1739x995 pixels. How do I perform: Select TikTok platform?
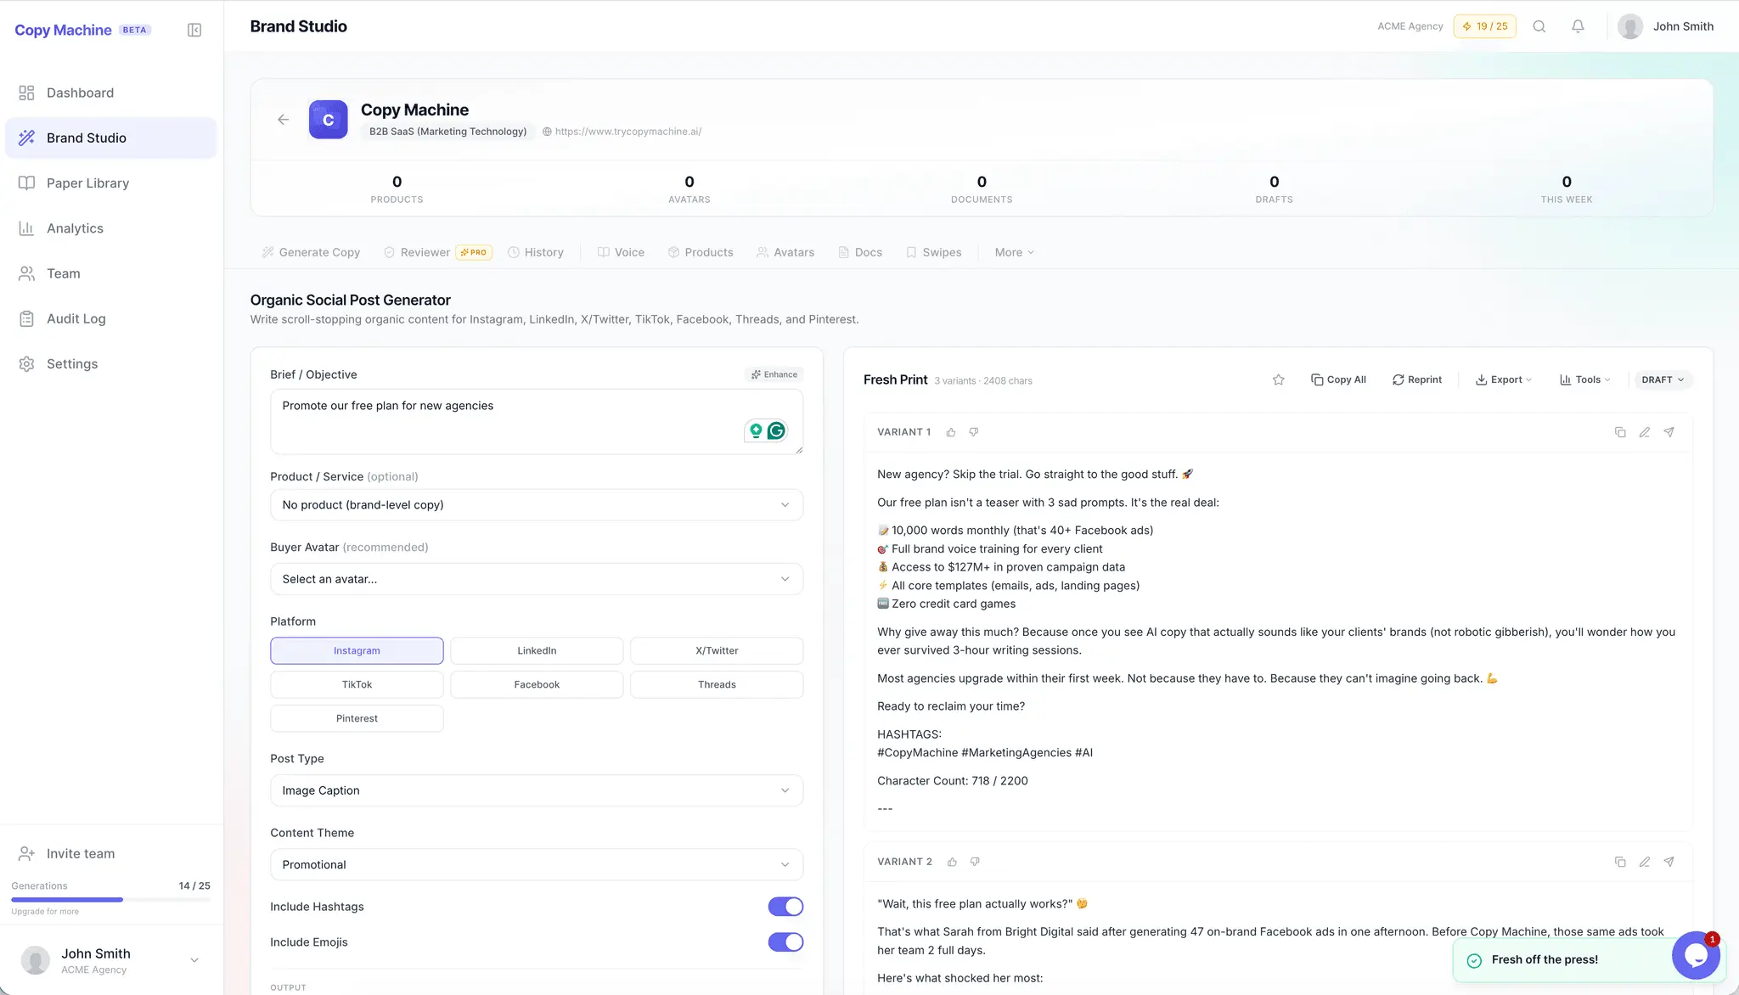click(x=357, y=684)
